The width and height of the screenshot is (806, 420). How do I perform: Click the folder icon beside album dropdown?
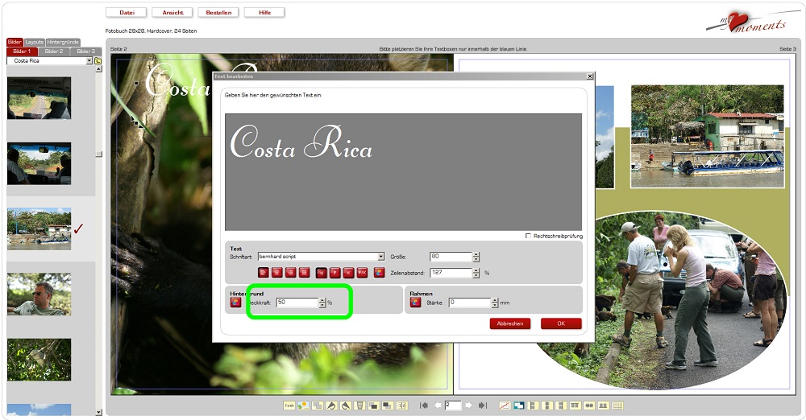pyautogui.click(x=98, y=60)
